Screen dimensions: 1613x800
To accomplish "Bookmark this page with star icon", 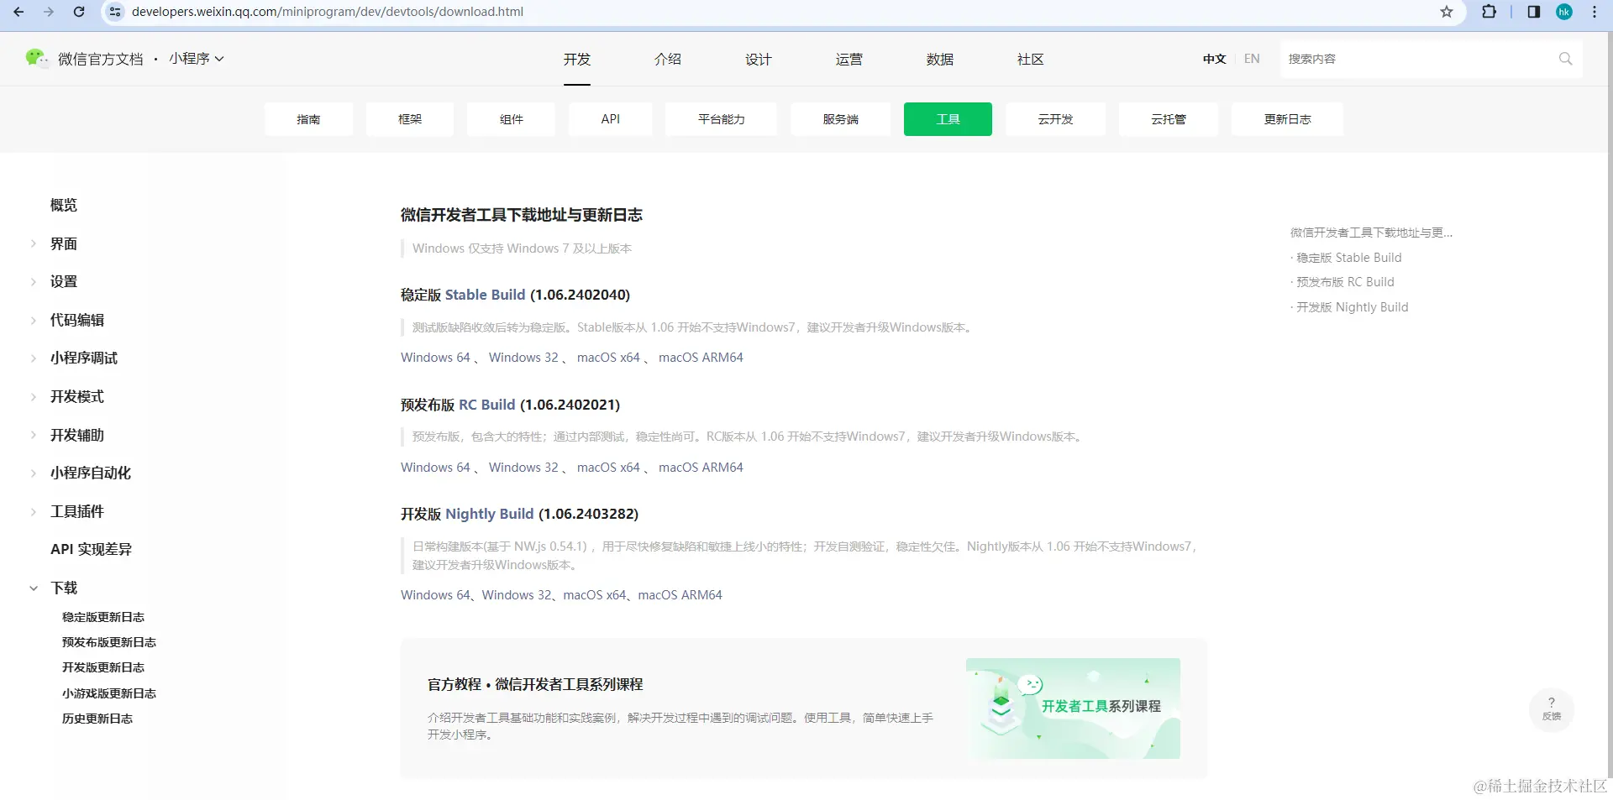I will [1447, 12].
